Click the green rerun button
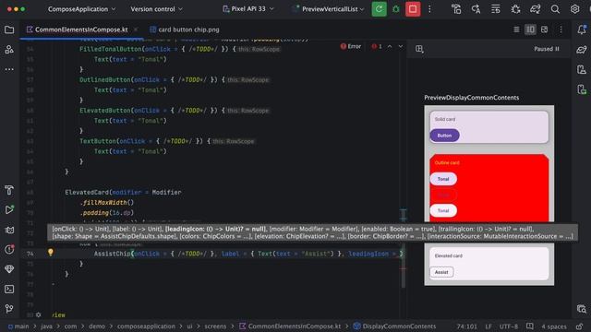 [379, 9]
